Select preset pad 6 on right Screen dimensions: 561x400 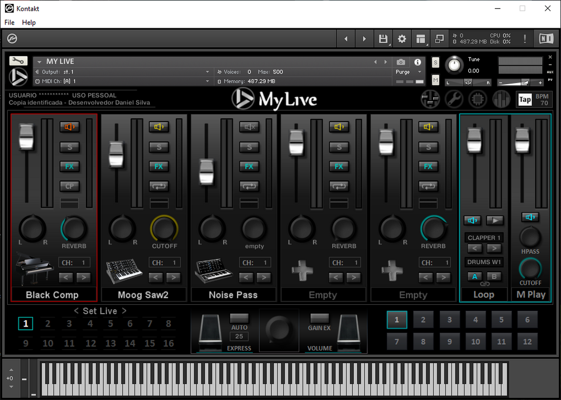click(x=528, y=320)
